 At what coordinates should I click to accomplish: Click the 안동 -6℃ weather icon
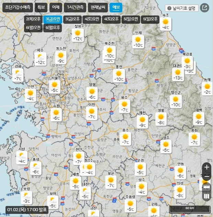(x=180, y=173)
